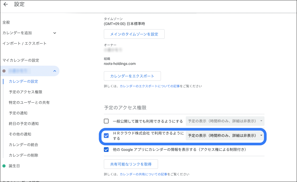The image size is (297, 182).
Task: Collapse the selected calendar's settings list
Action: pos(55,71)
